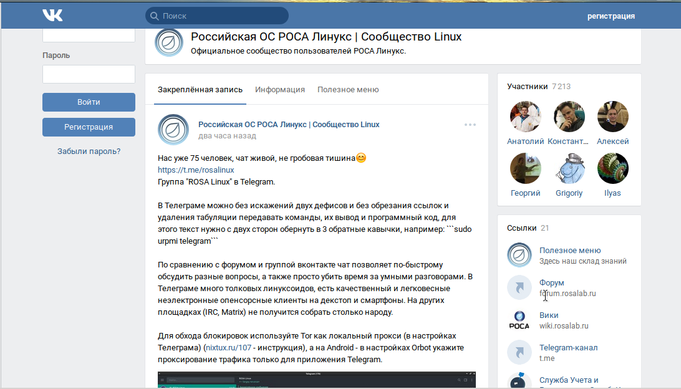681x389 pixels.
Task: Click the Алексей member name
Action: coord(613,141)
